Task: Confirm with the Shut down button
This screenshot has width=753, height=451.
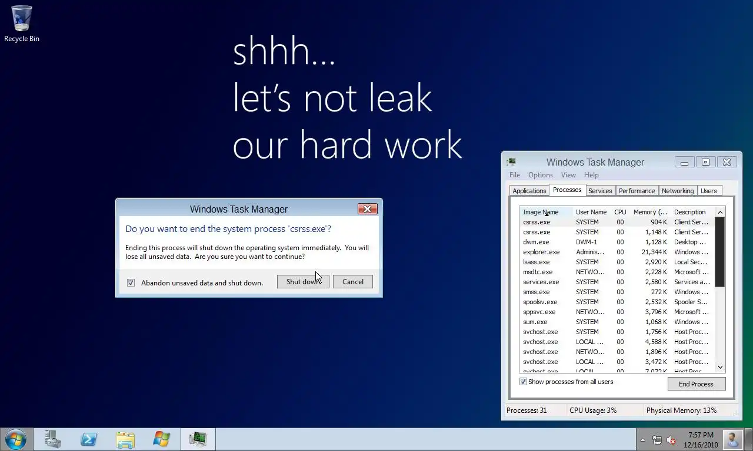Action: tap(303, 282)
